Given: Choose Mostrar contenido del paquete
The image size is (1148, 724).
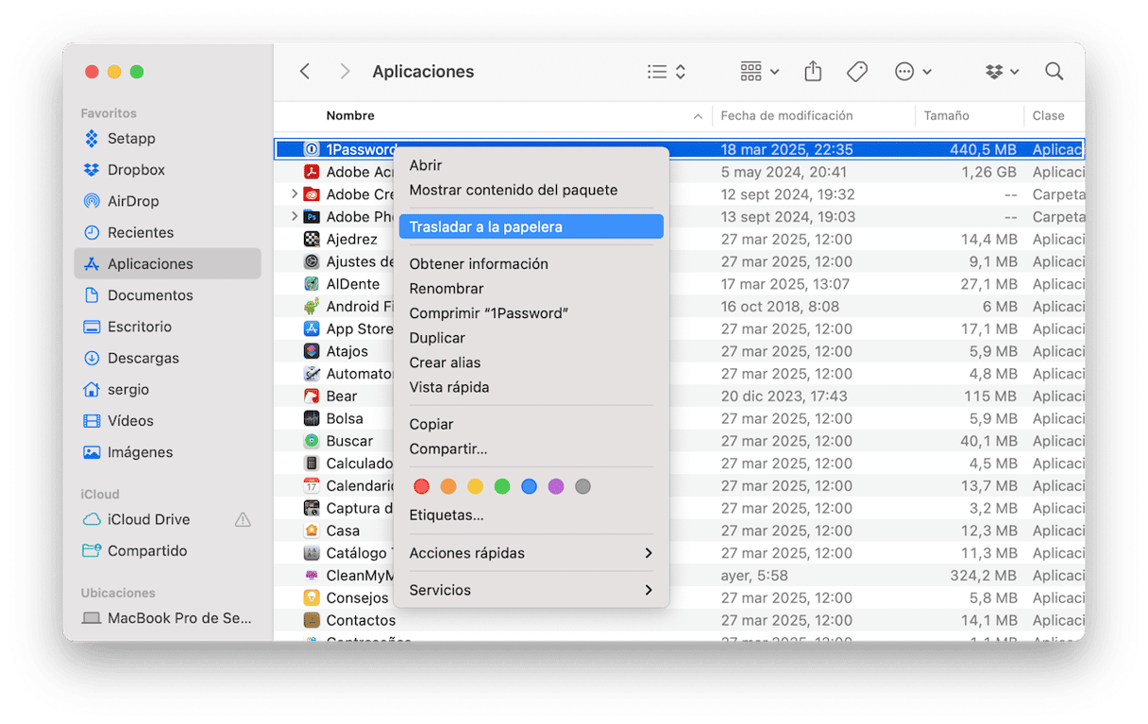Looking at the screenshot, I should 532,190.
